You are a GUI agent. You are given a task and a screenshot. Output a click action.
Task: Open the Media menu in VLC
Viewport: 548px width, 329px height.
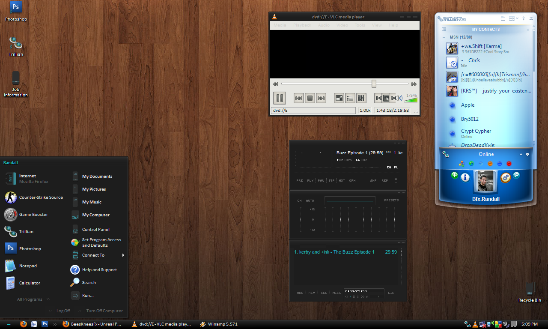point(280,25)
